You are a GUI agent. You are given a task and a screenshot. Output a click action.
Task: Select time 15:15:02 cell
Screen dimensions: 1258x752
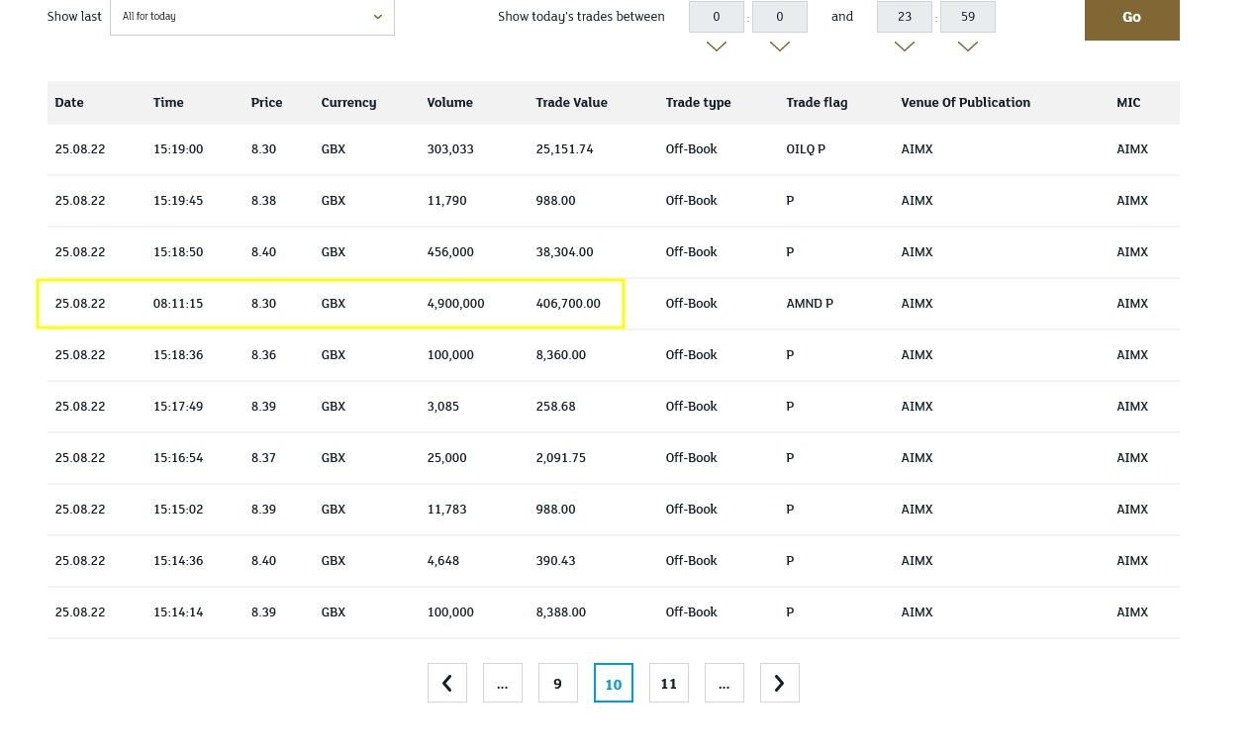(178, 510)
